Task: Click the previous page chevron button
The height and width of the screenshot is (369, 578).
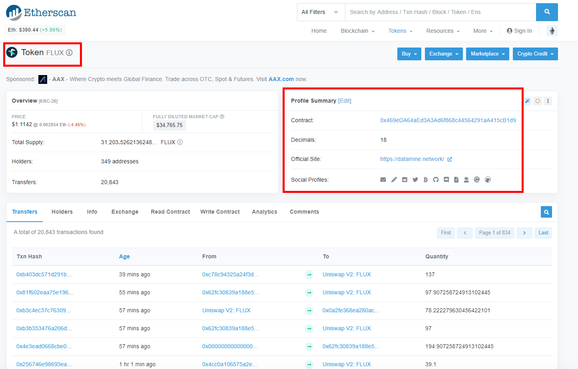Action: tap(465, 233)
